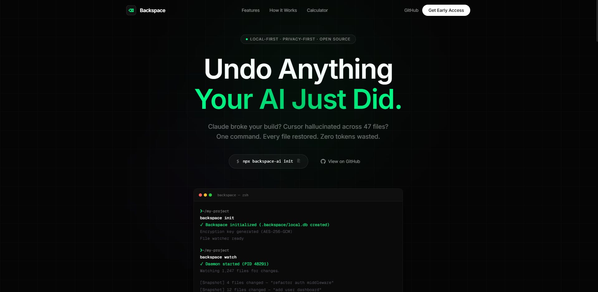Click the green status dot in badge
The height and width of the screenshot is (292, 598).
point(247,39)
